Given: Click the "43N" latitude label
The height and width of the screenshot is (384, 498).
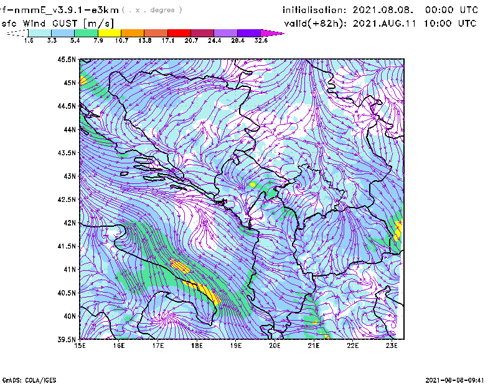Looking at the screenshot, I should [x=70, y=176].
